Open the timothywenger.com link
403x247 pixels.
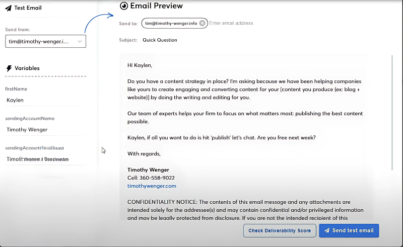coord(152,186)
